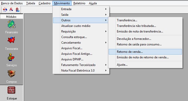Viewport: 188px width, 101px height.
Task: Click the Compras label
Action: click(x=11, y=82)
